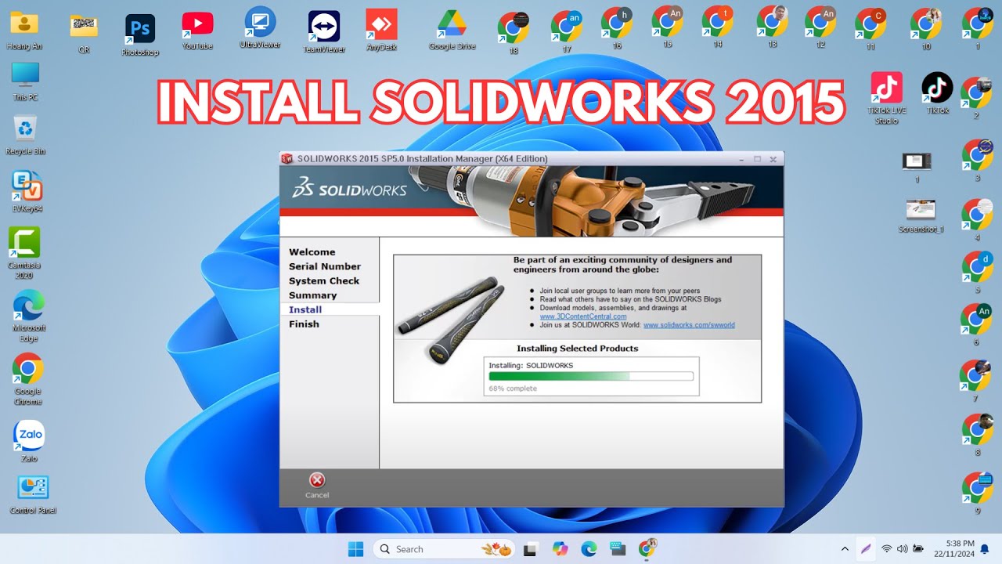The height and width of the screenshot is (564, 1002).
Task: Select the Summary step
Action: [312, 295]
